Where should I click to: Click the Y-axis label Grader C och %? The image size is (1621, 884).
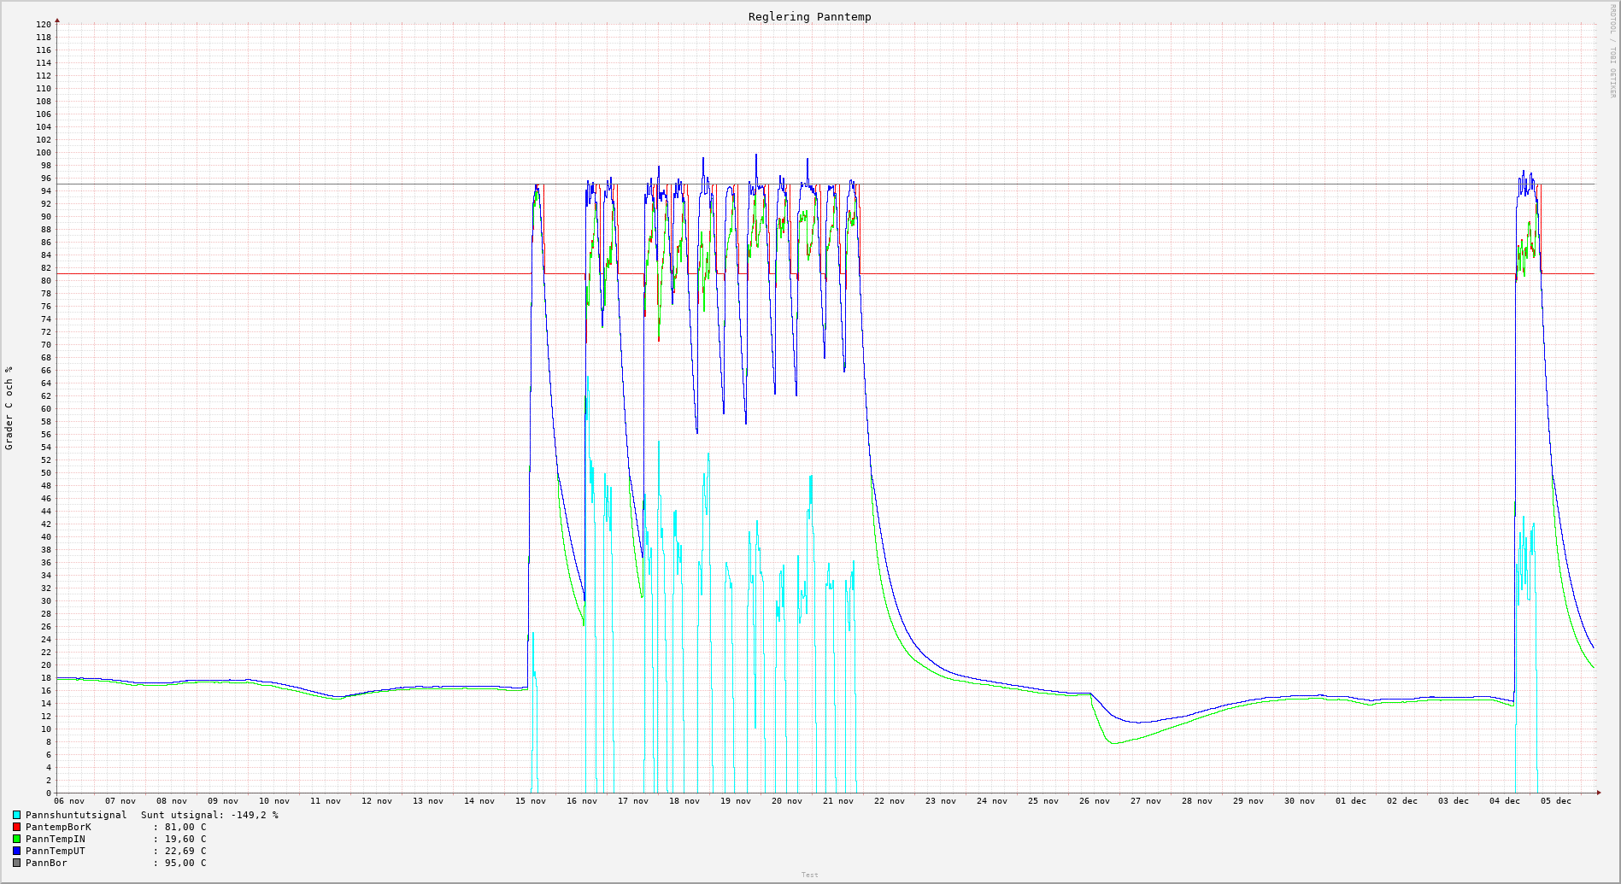tap(9, 407)
